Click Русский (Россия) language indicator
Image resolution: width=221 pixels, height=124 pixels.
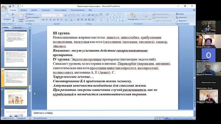pyautogui.click(x=40, y=118)
